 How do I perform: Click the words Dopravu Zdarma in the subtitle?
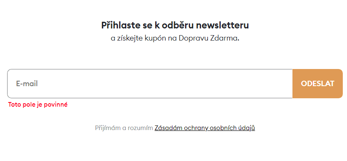[209, 38]
